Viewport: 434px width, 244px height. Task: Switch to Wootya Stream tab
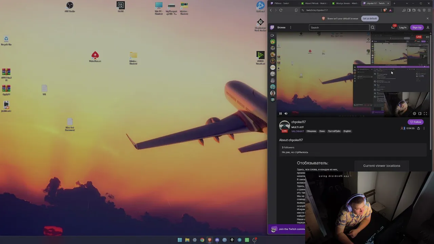point(345,3)
